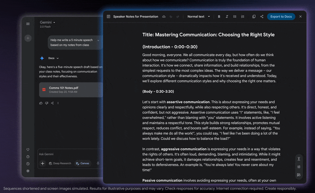Image resolution: width=315 pixels, height=193 pixels.
Task: Click the Export to Docs button
Action: pyautogui.click(x=281, y=17)
